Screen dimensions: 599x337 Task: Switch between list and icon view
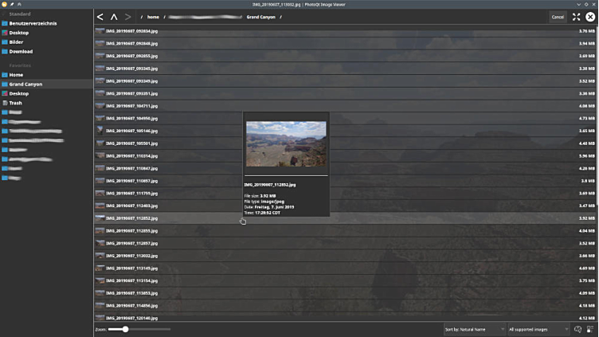coord(590,329)
